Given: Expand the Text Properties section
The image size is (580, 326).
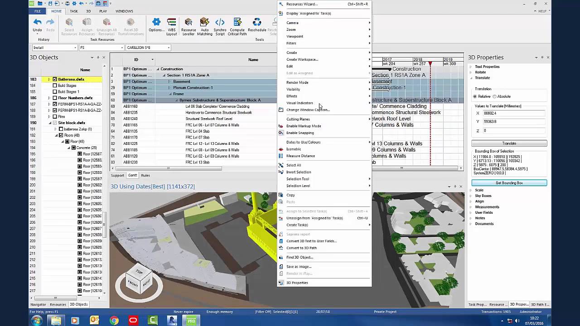Looking at the screenshot, I should (x=470, y=67).
